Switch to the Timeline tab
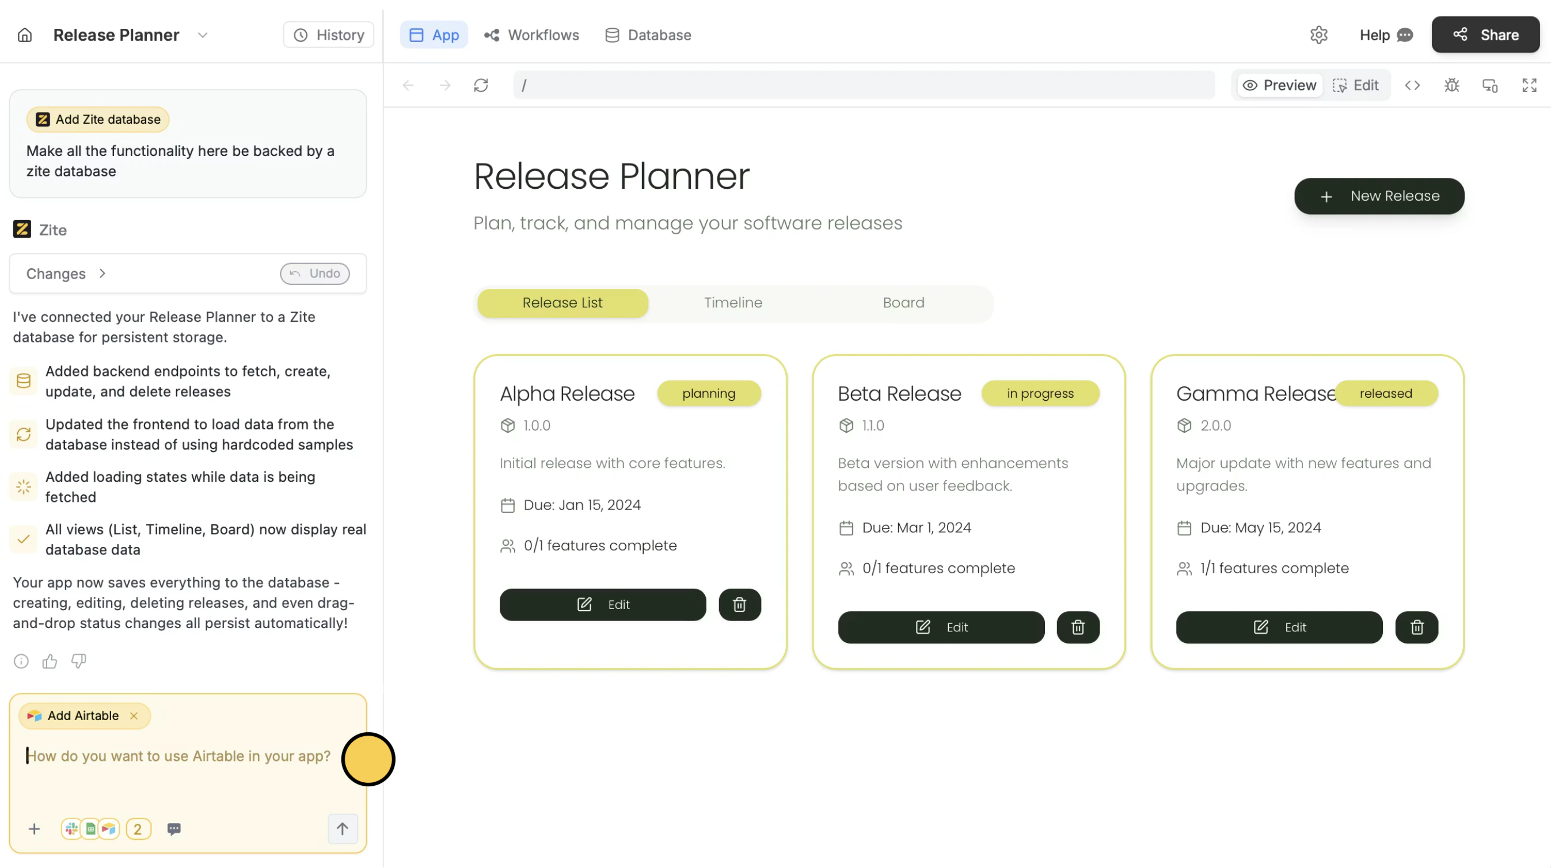This screenshot has width=1551, height=868. [733, 303]
